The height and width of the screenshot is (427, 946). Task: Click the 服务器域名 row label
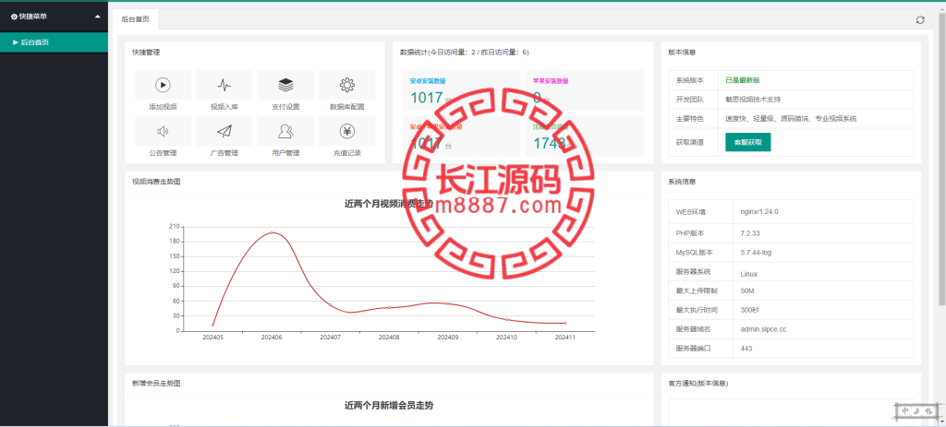click(693, 329)
